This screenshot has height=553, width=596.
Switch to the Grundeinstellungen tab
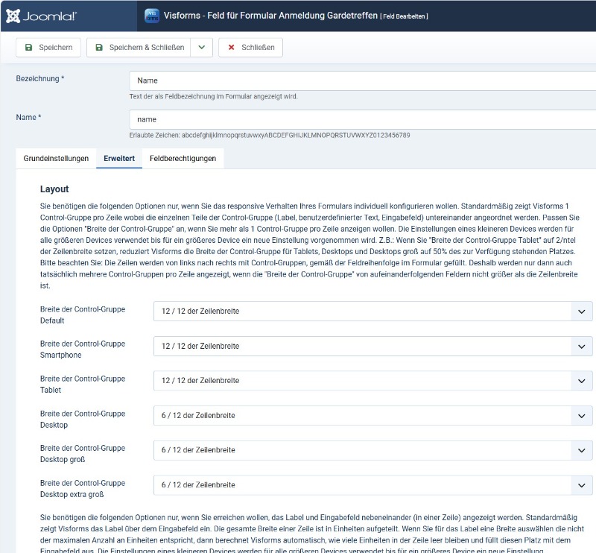(x=56, y=159)
